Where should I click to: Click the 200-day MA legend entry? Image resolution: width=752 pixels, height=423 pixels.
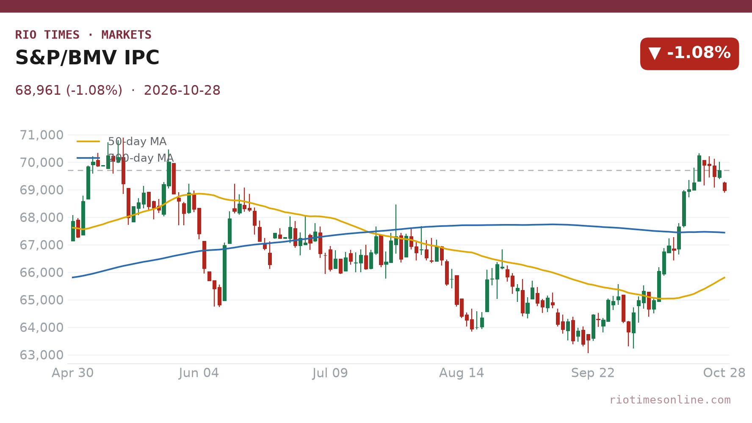[125, 158]
